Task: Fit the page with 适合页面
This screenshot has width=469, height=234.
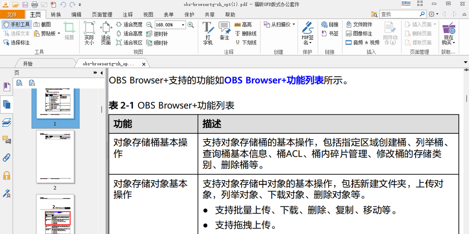Action: (x=106, y=33)
